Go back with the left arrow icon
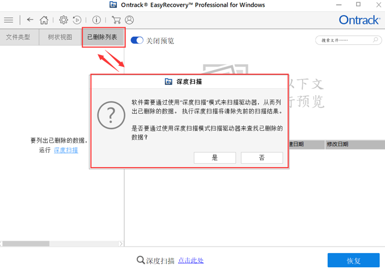This screenshot has width=385, height=269. pyautogui.click(x=30, y=20)
